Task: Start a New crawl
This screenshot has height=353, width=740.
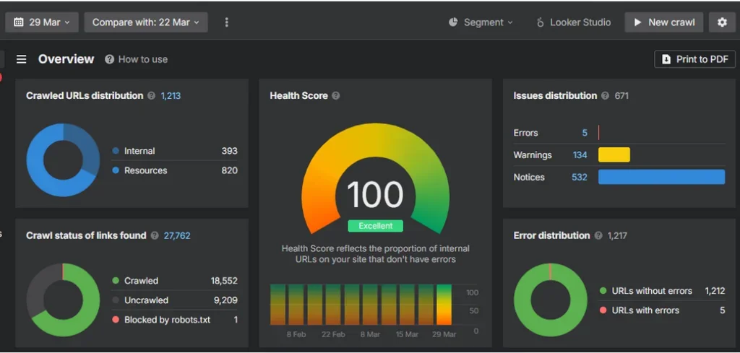Action: tap(664, 22)
